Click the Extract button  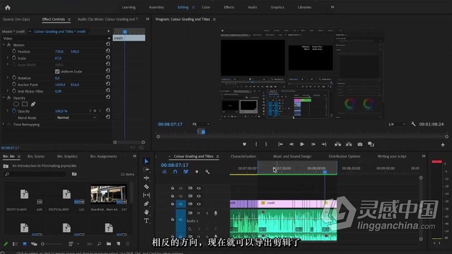click(349, 144)
